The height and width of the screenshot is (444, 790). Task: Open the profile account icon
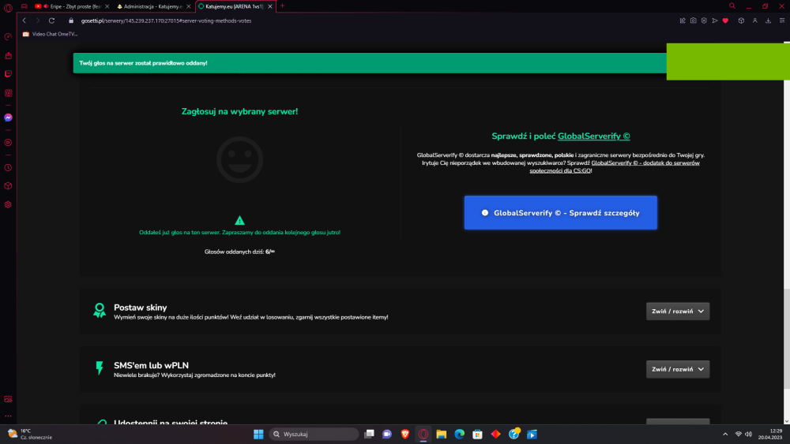point(754,21)
